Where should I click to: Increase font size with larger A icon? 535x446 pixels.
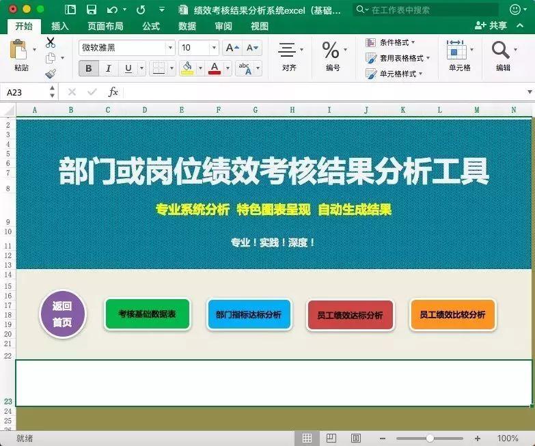tap(232, 48)
